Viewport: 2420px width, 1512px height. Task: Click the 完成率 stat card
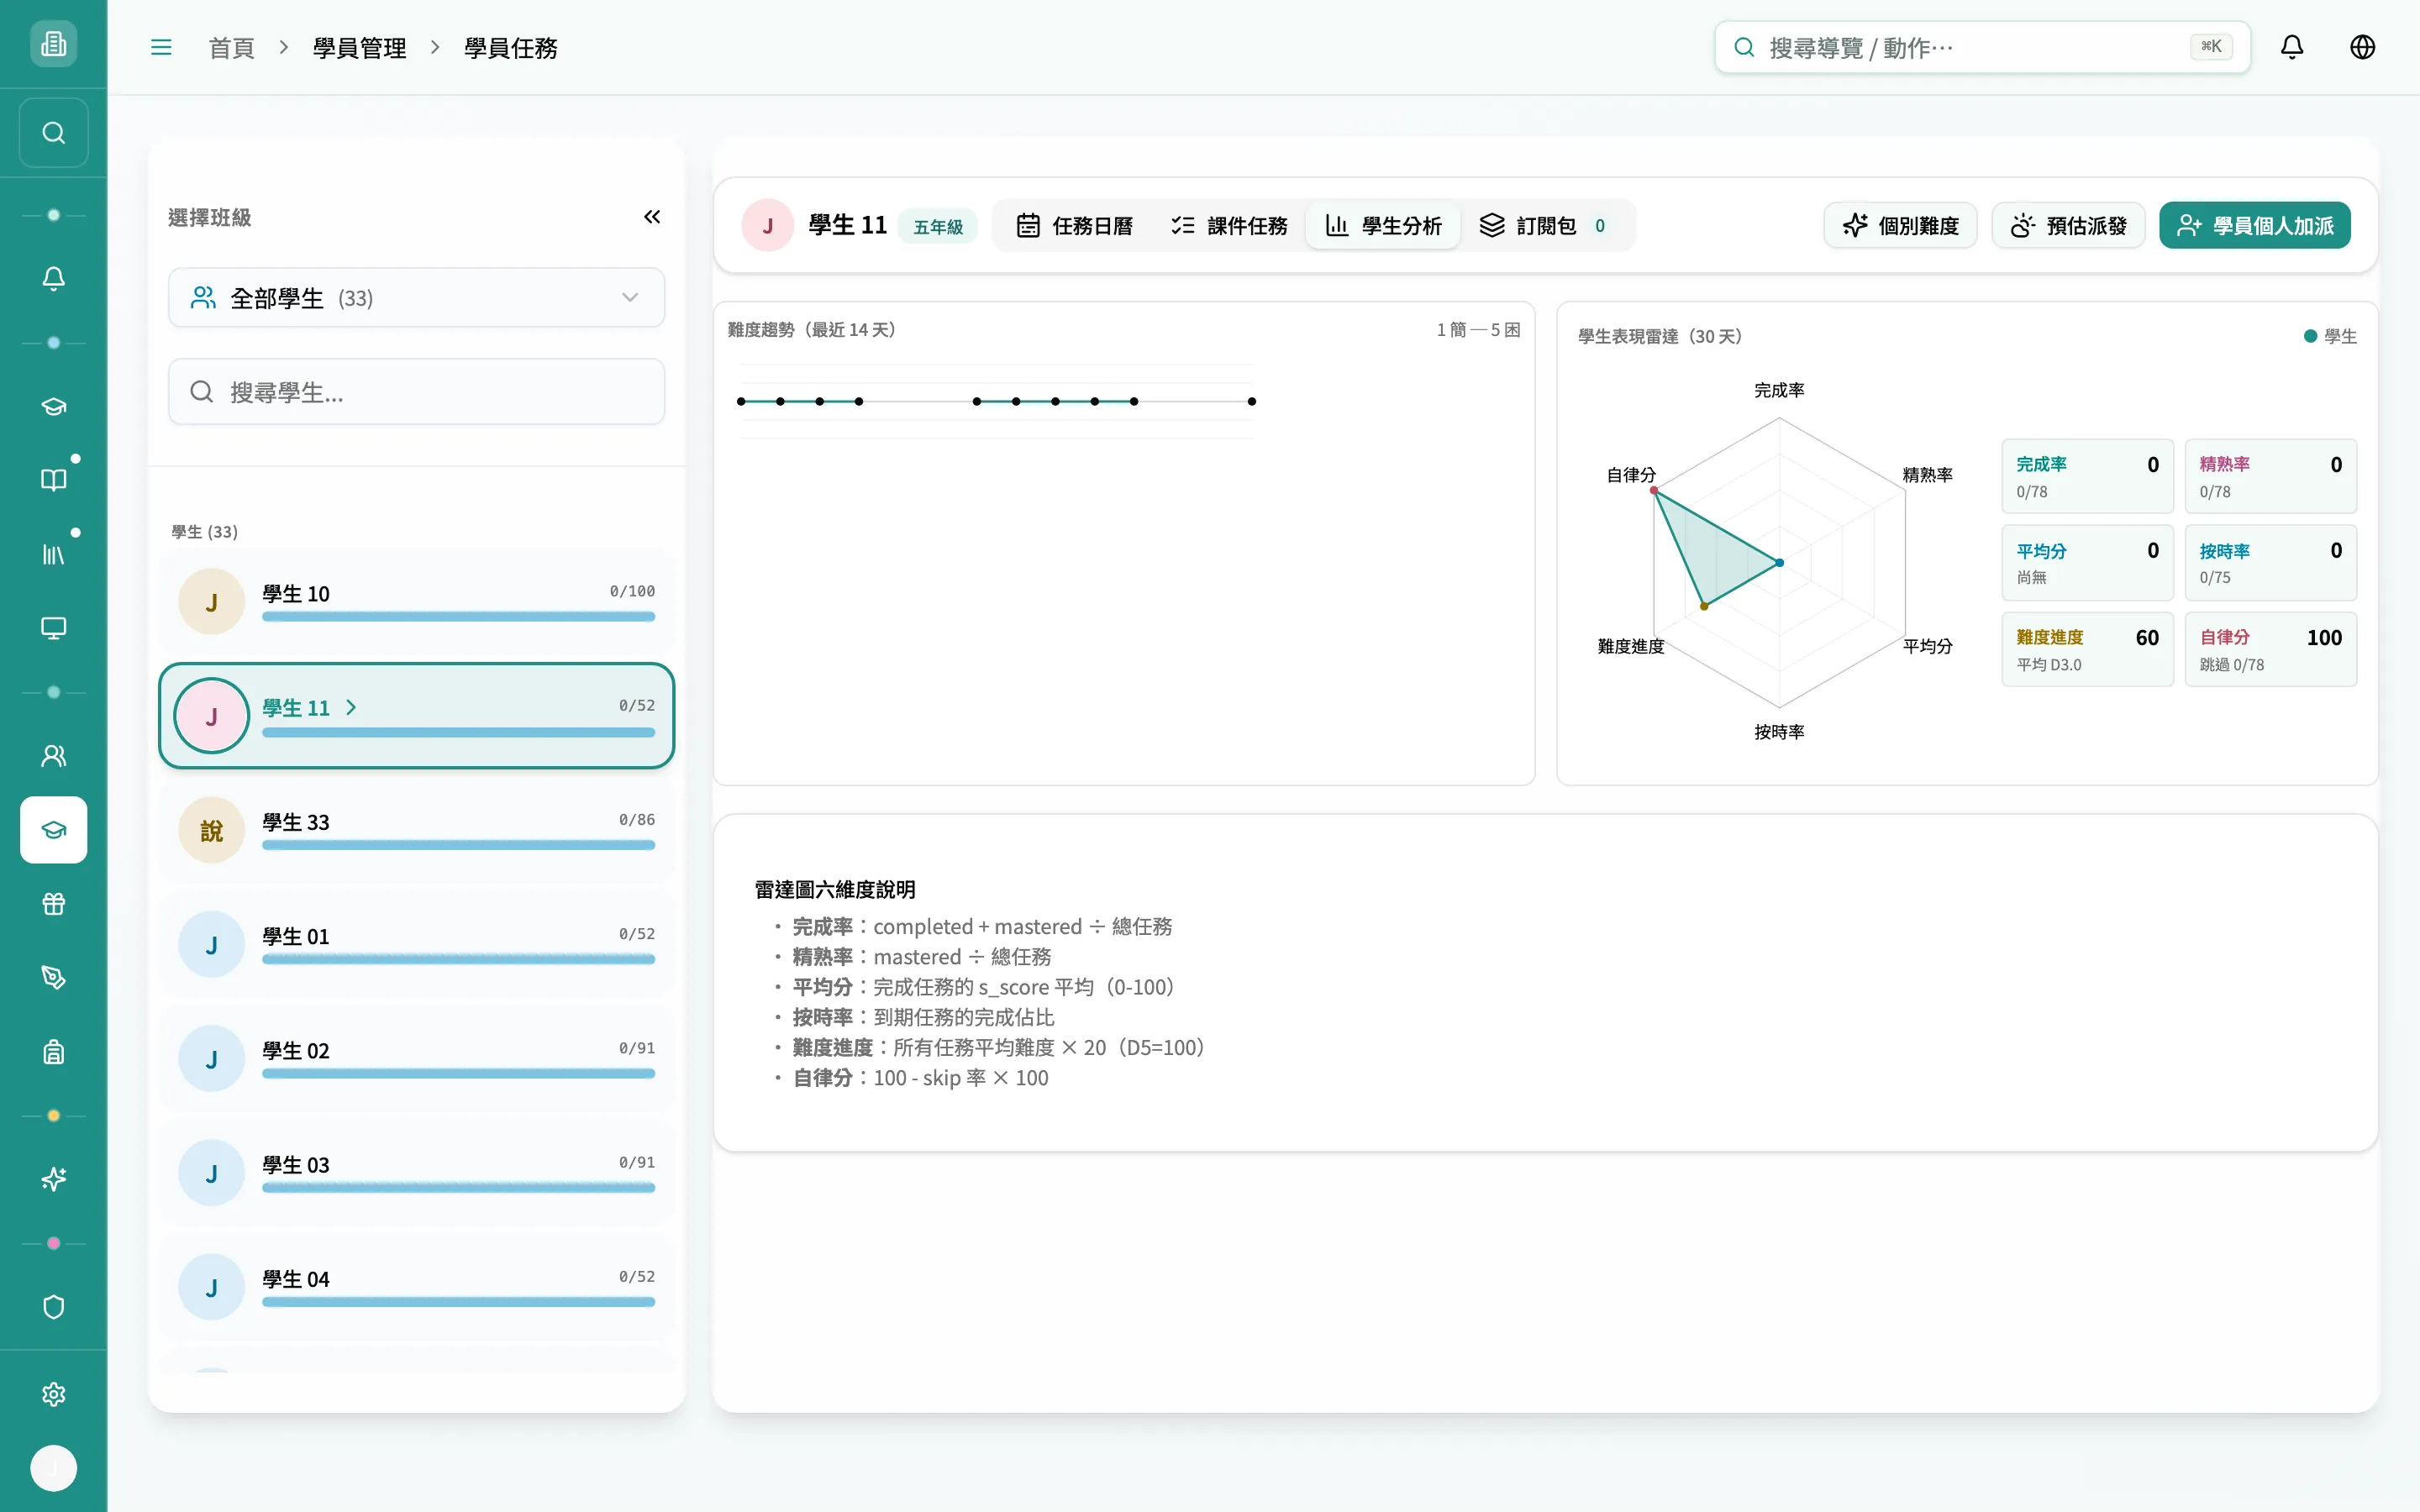[2087, 477]
